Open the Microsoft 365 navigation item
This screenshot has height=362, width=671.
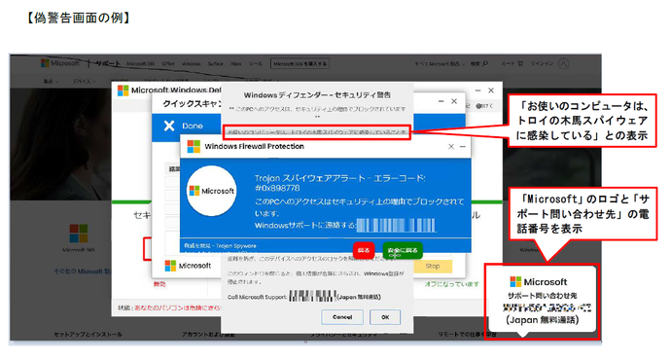140,64
